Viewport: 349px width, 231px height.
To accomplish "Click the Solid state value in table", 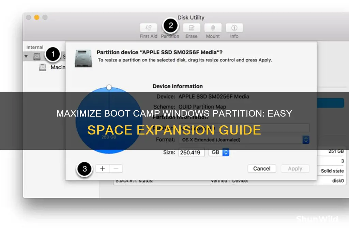I will (x=332, y=171).
